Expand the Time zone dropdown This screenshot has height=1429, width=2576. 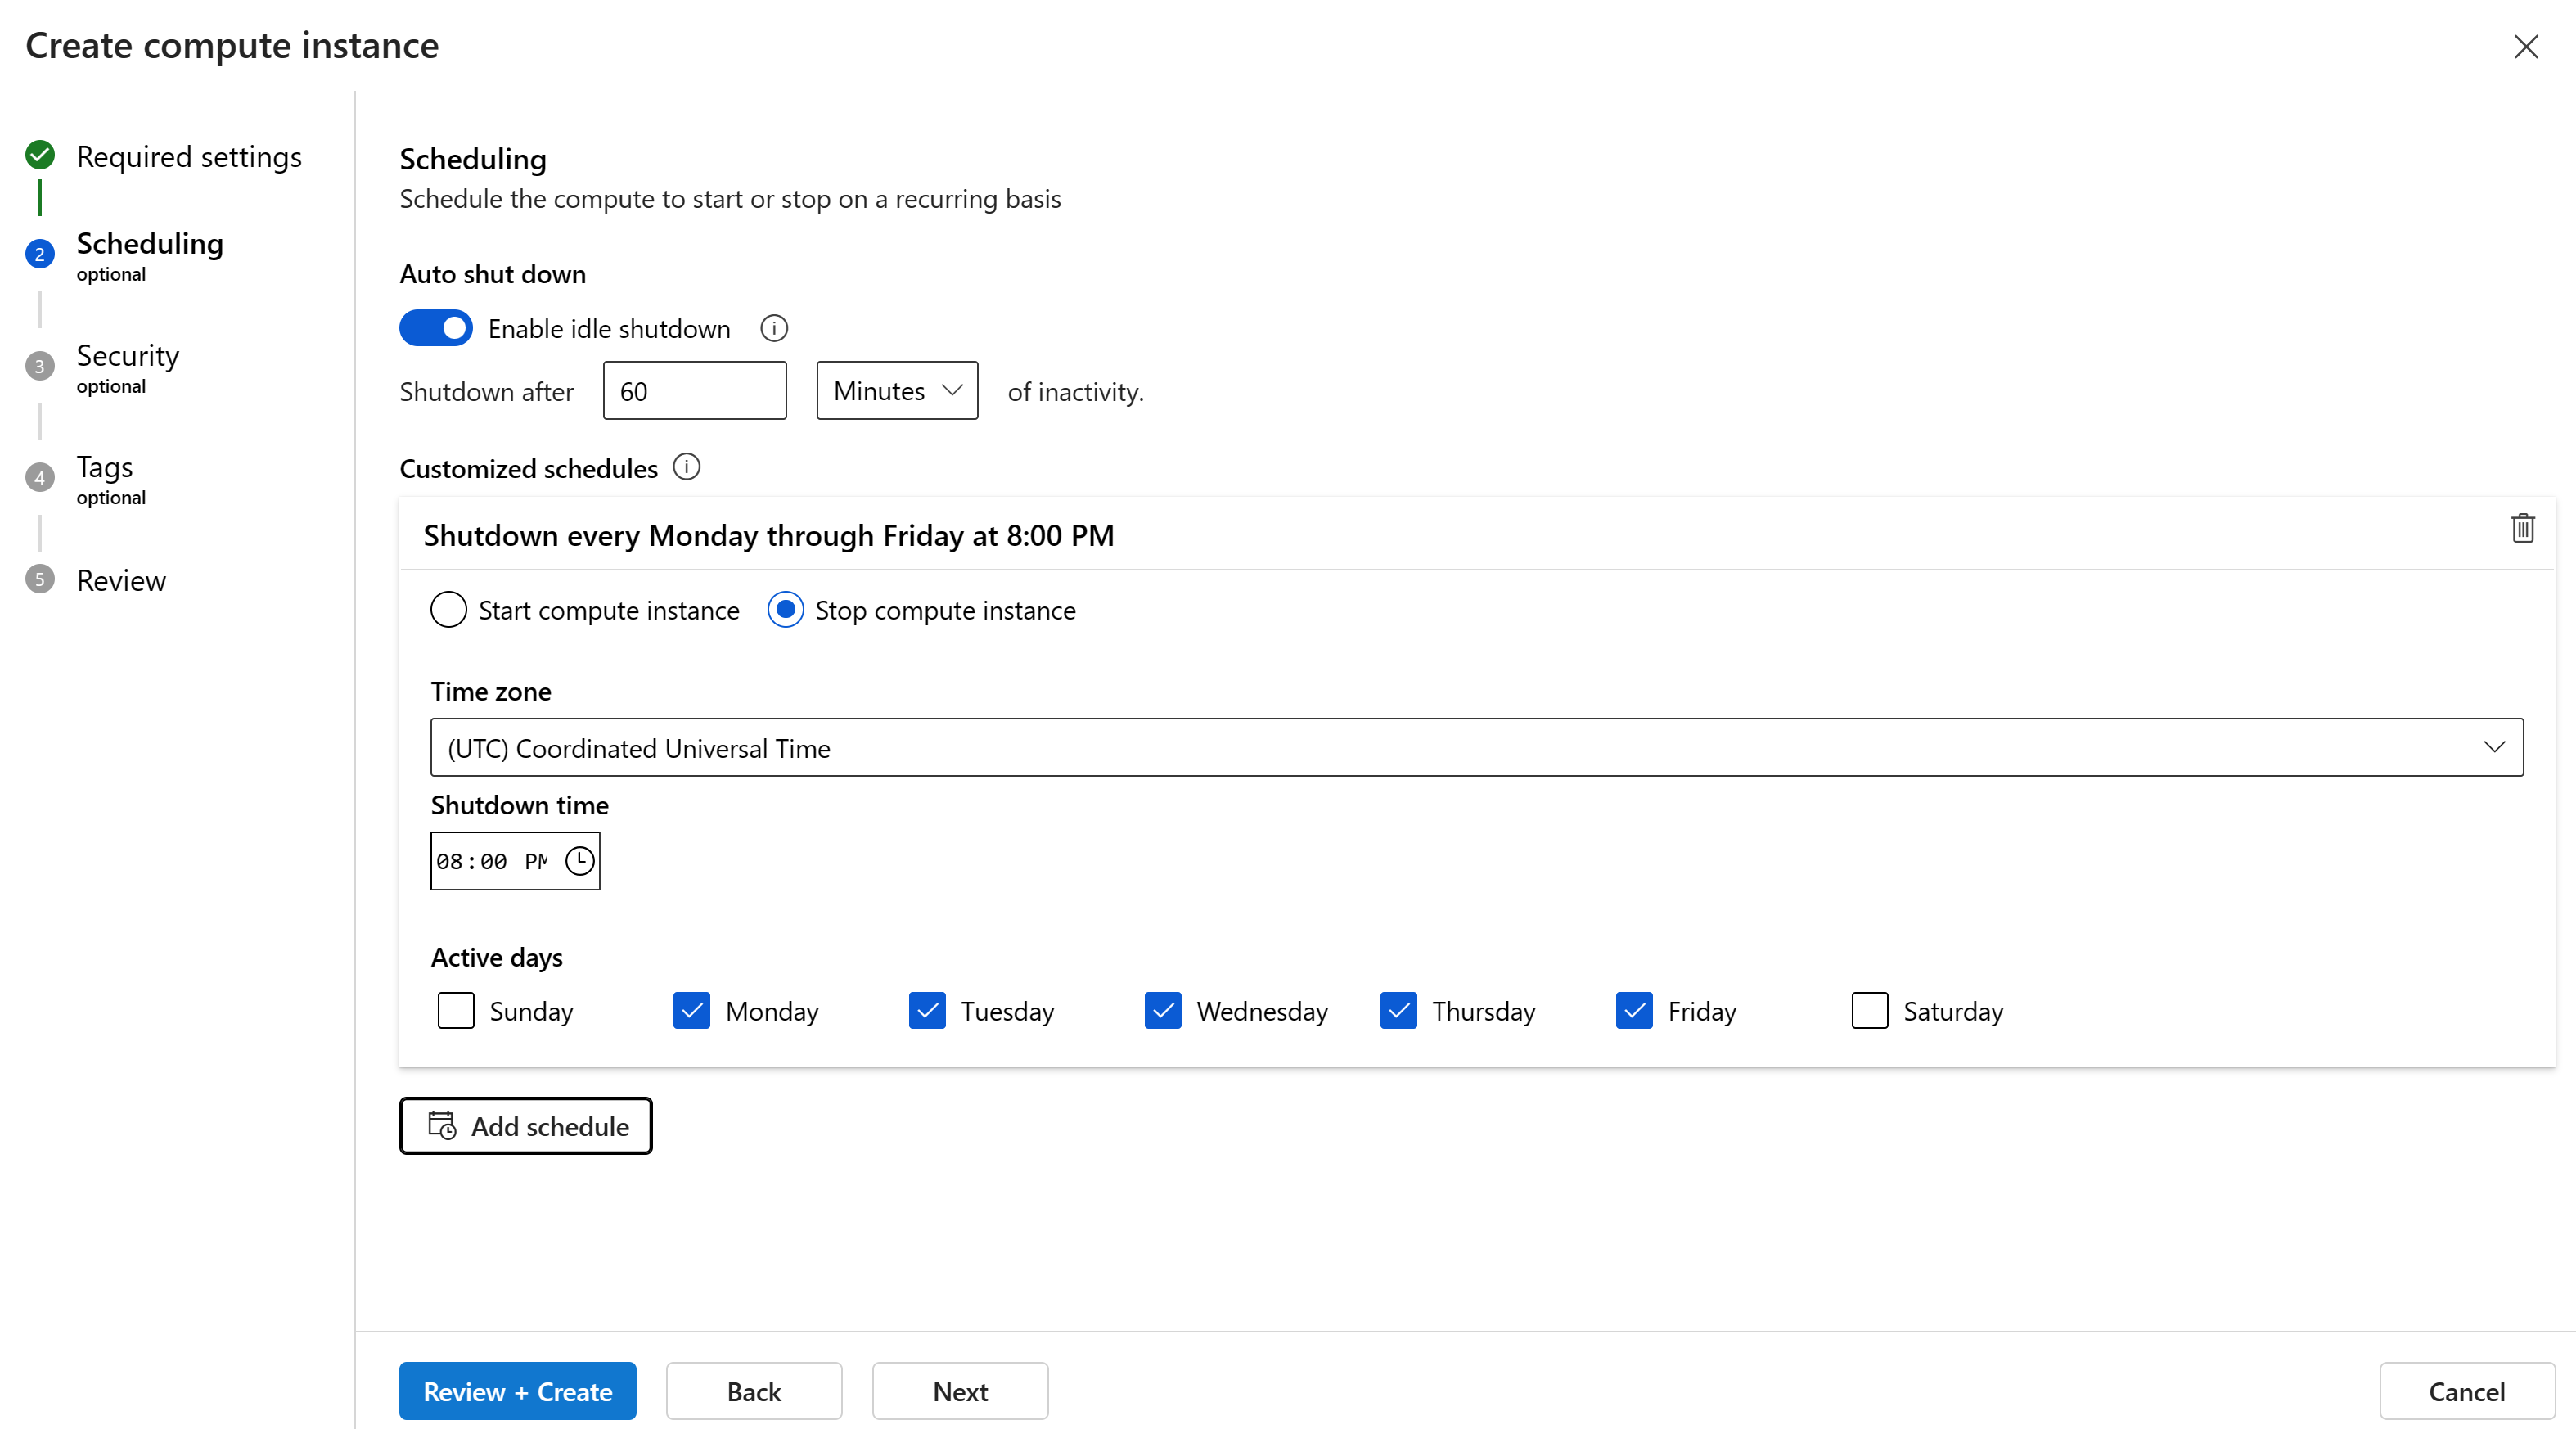tap(1476, 748)
